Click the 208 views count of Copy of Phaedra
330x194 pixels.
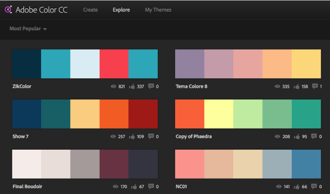point(286,137)
